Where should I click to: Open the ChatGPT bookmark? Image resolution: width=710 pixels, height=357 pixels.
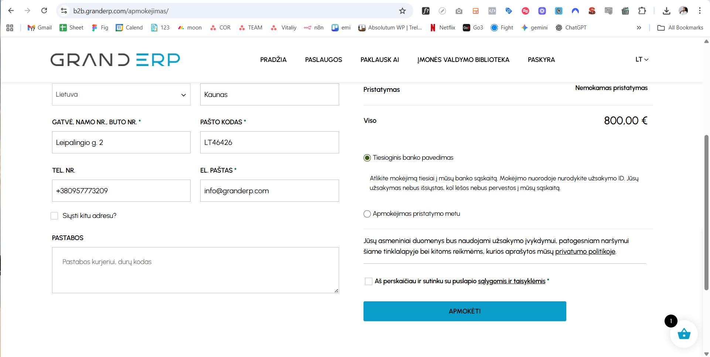[x=571, y=28]
